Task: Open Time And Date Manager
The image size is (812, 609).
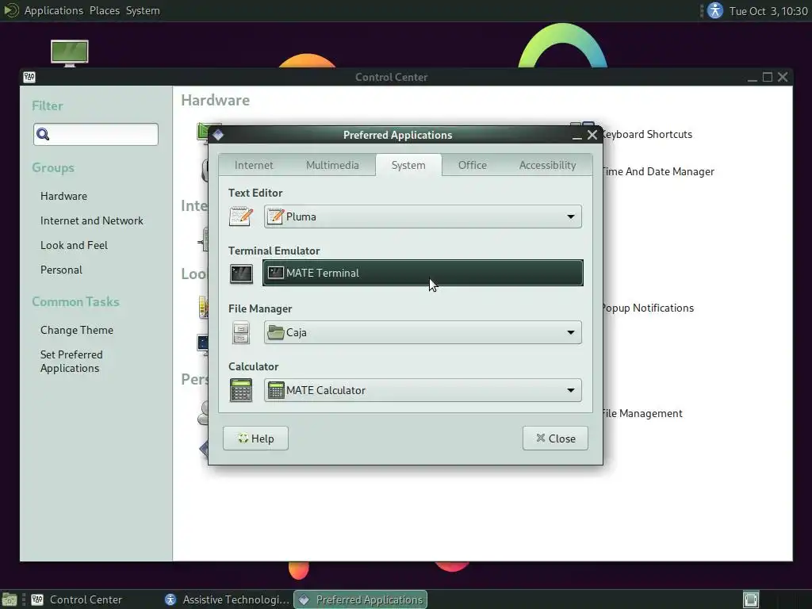Action: [x=658, y=172]
